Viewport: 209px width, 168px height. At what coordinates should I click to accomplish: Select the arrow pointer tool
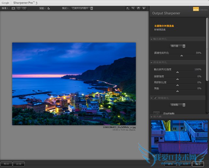(x=127, y=8)
